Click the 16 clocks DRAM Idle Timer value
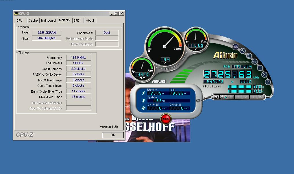 [79, 97]
